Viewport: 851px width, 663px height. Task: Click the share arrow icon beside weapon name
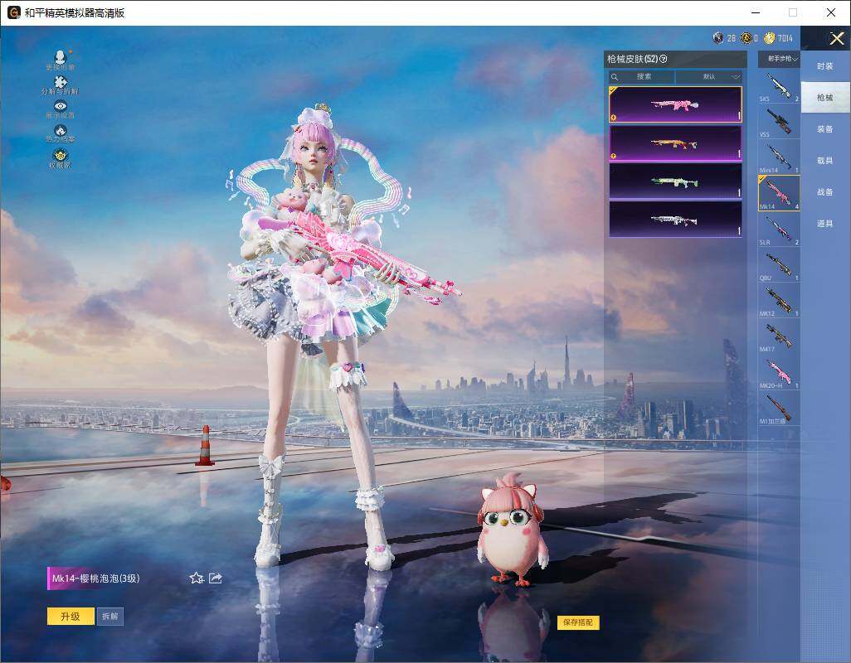click(x=216, y=578)
